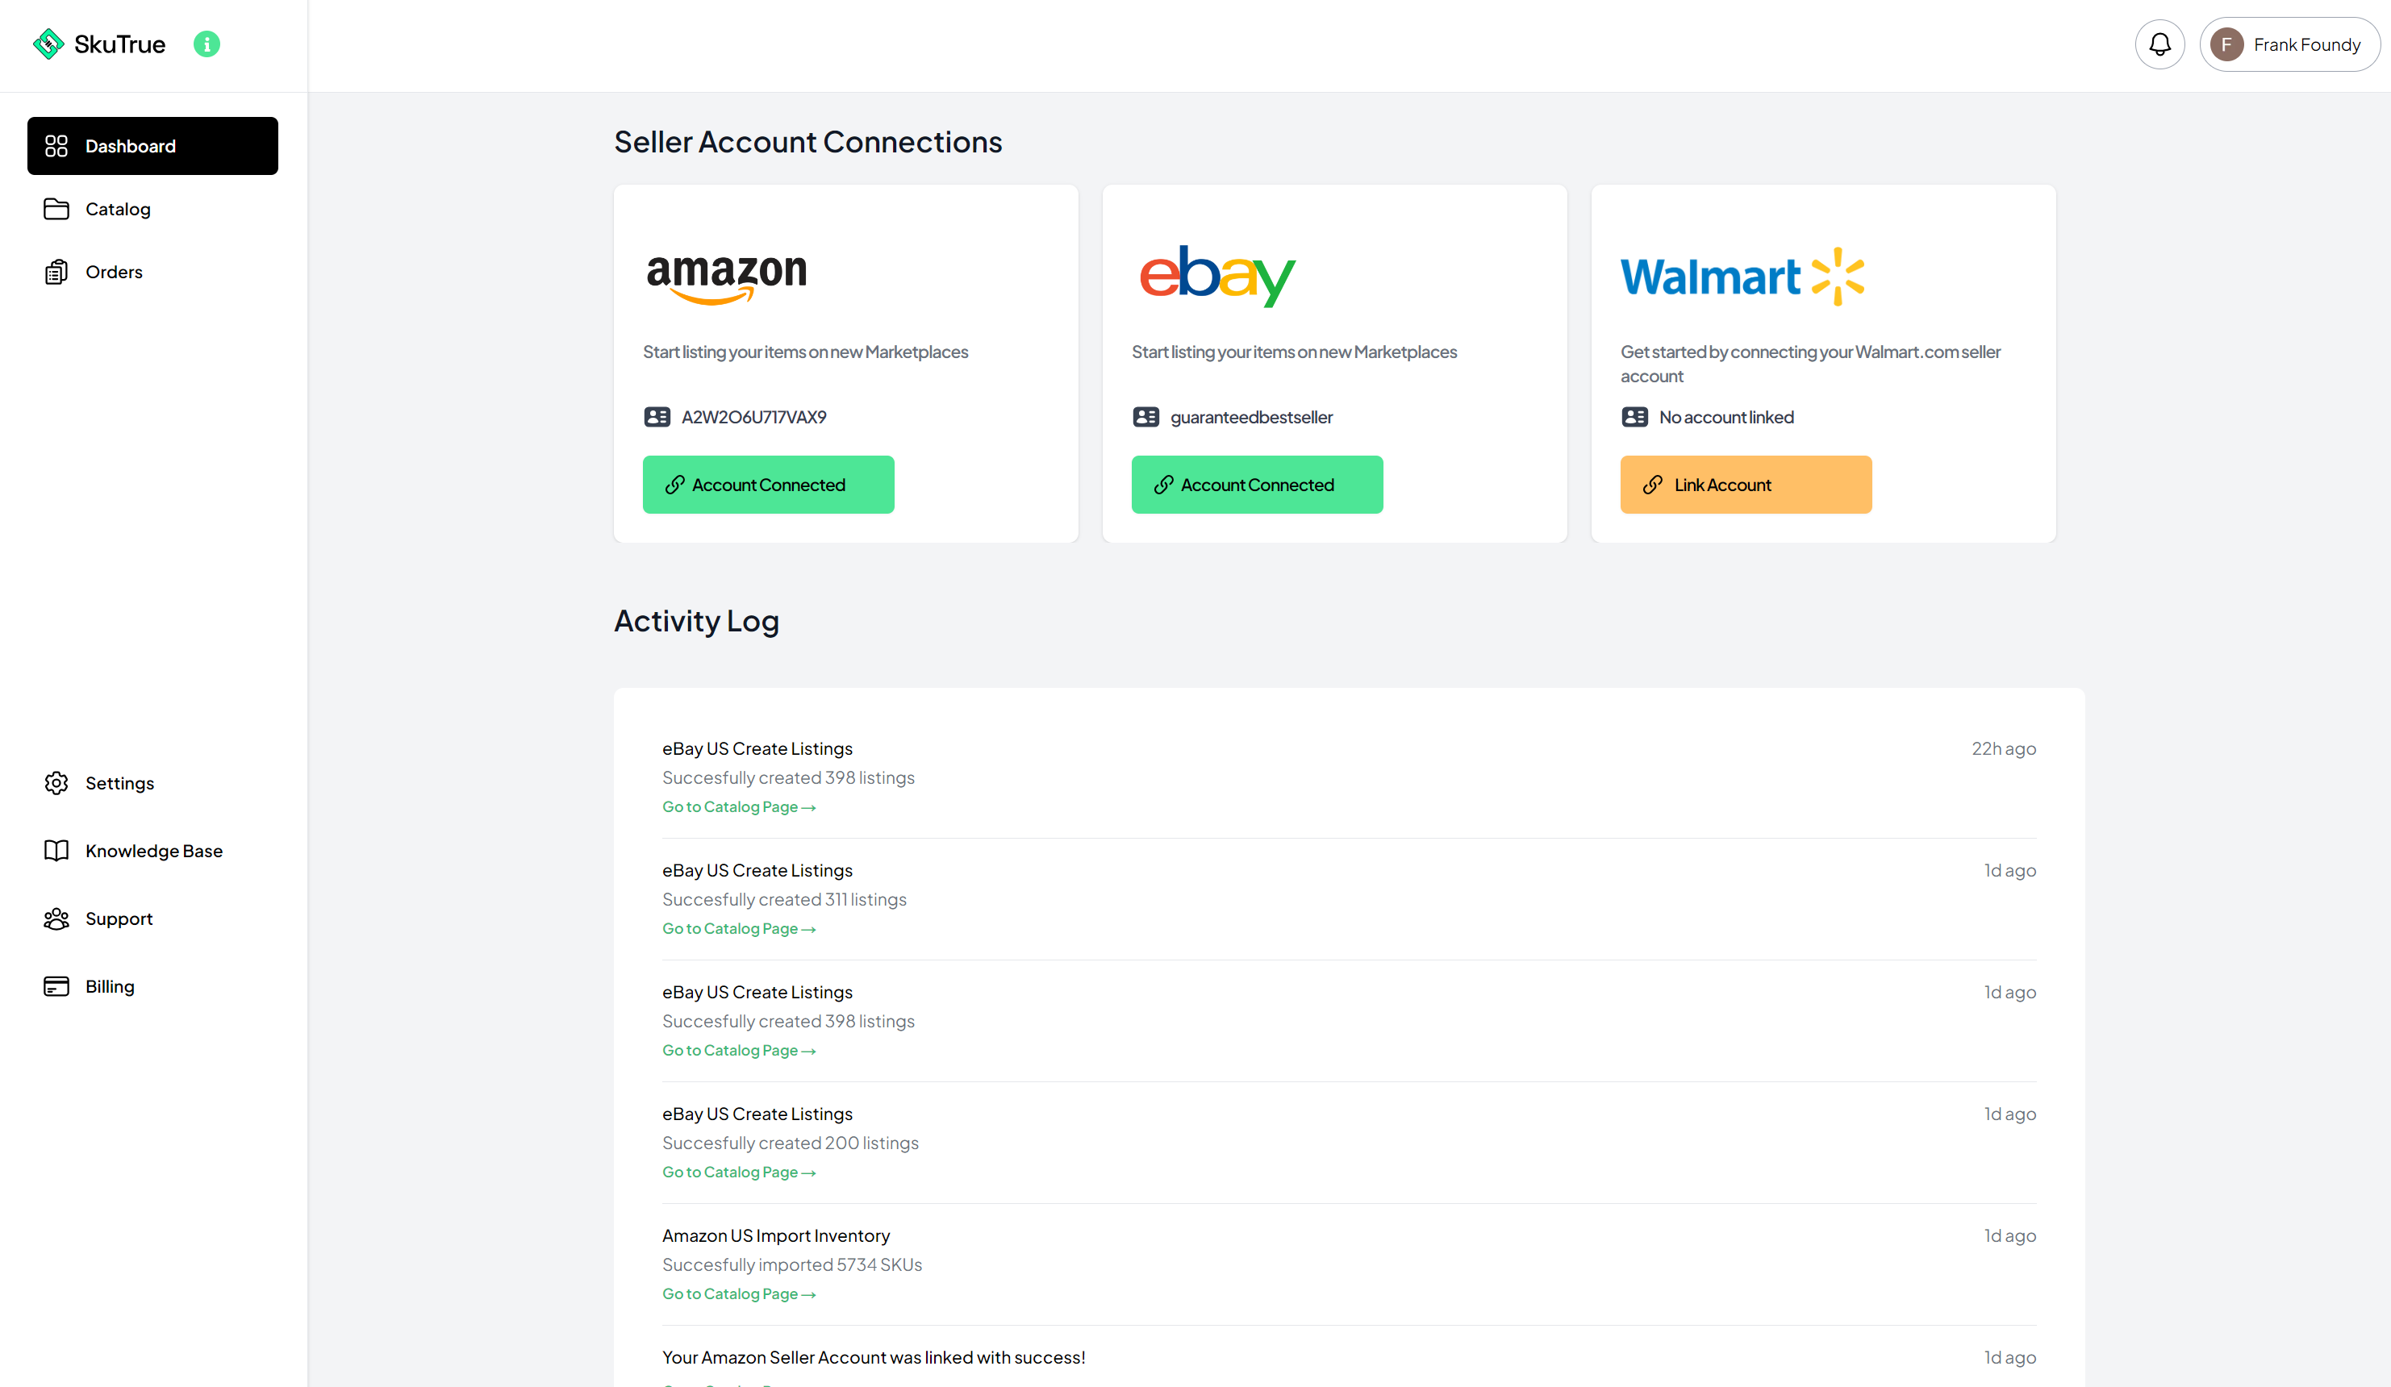Open the Orders icon in sidebar
The image size is (2391, 1387).
57,271
